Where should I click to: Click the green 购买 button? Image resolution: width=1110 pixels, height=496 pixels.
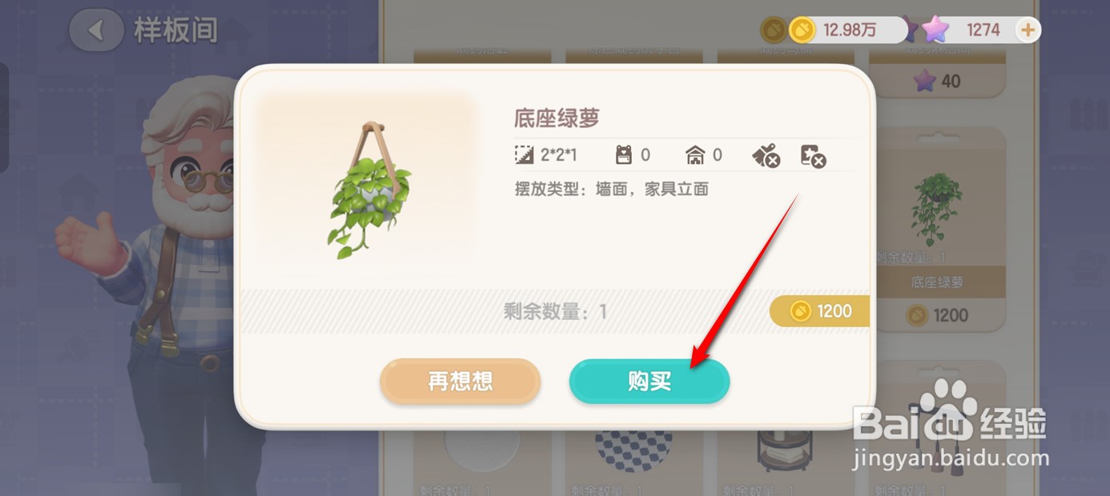coord(650,382)
